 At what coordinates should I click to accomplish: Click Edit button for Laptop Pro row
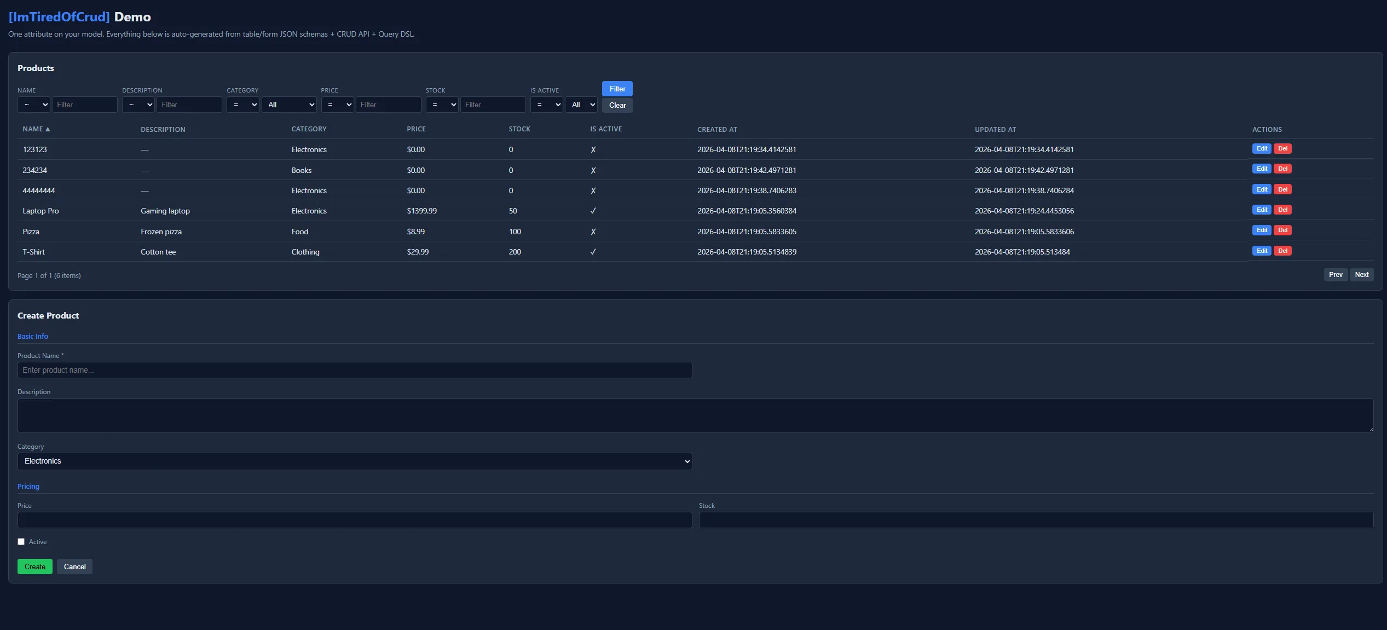(1261, 210)
